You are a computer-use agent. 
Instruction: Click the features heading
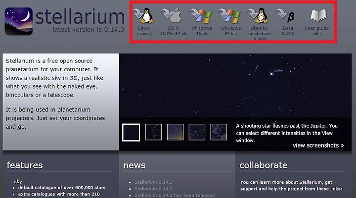pyautogui.click(x=25, y=165)
